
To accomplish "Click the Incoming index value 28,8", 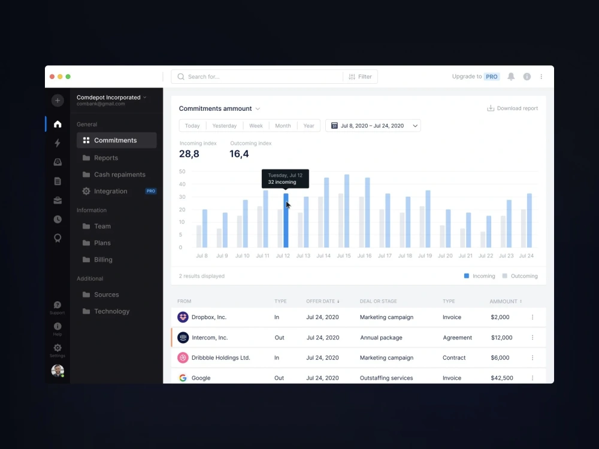I will pyautogui.click(x=189, y=154).
